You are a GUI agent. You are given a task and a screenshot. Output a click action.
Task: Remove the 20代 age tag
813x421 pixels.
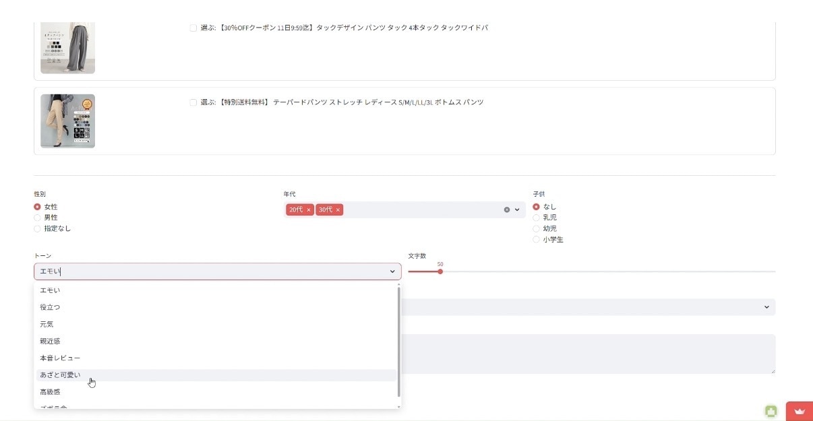click(309, 210)
